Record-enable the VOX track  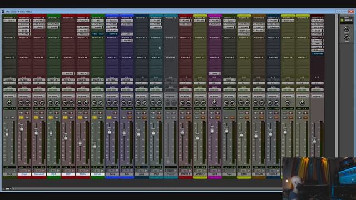[217, 113]
